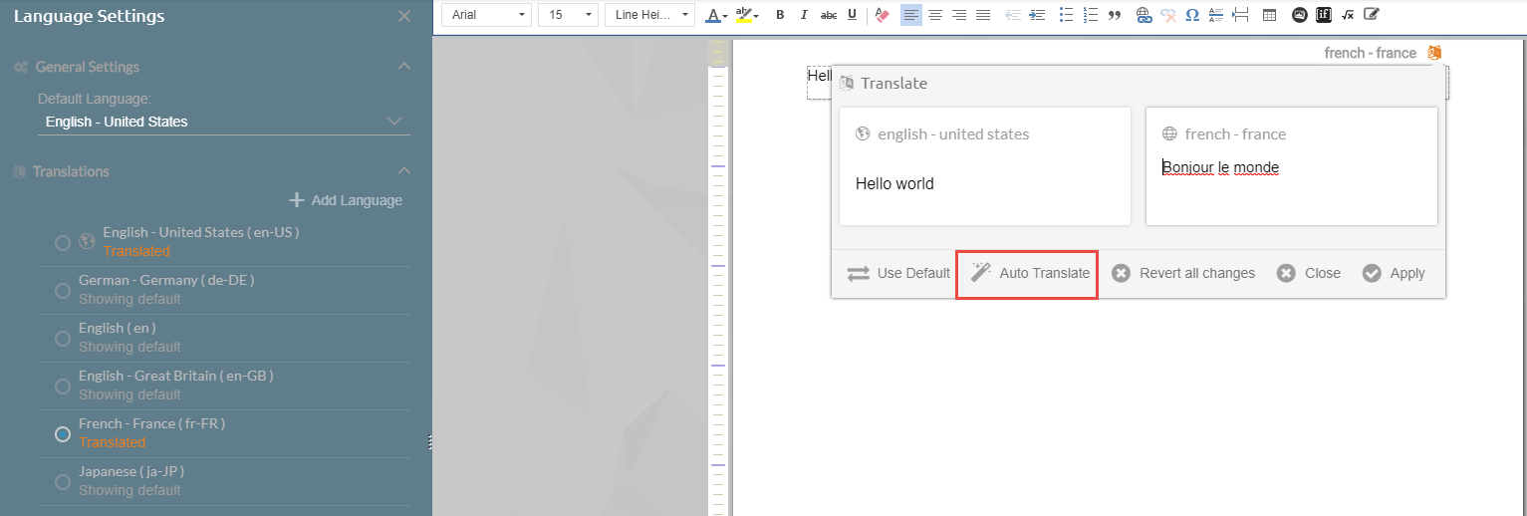The height and width of the screenshot is (516, 1527).
Task: Add a blockquote with the quote icon
Action: point(1115,15)
